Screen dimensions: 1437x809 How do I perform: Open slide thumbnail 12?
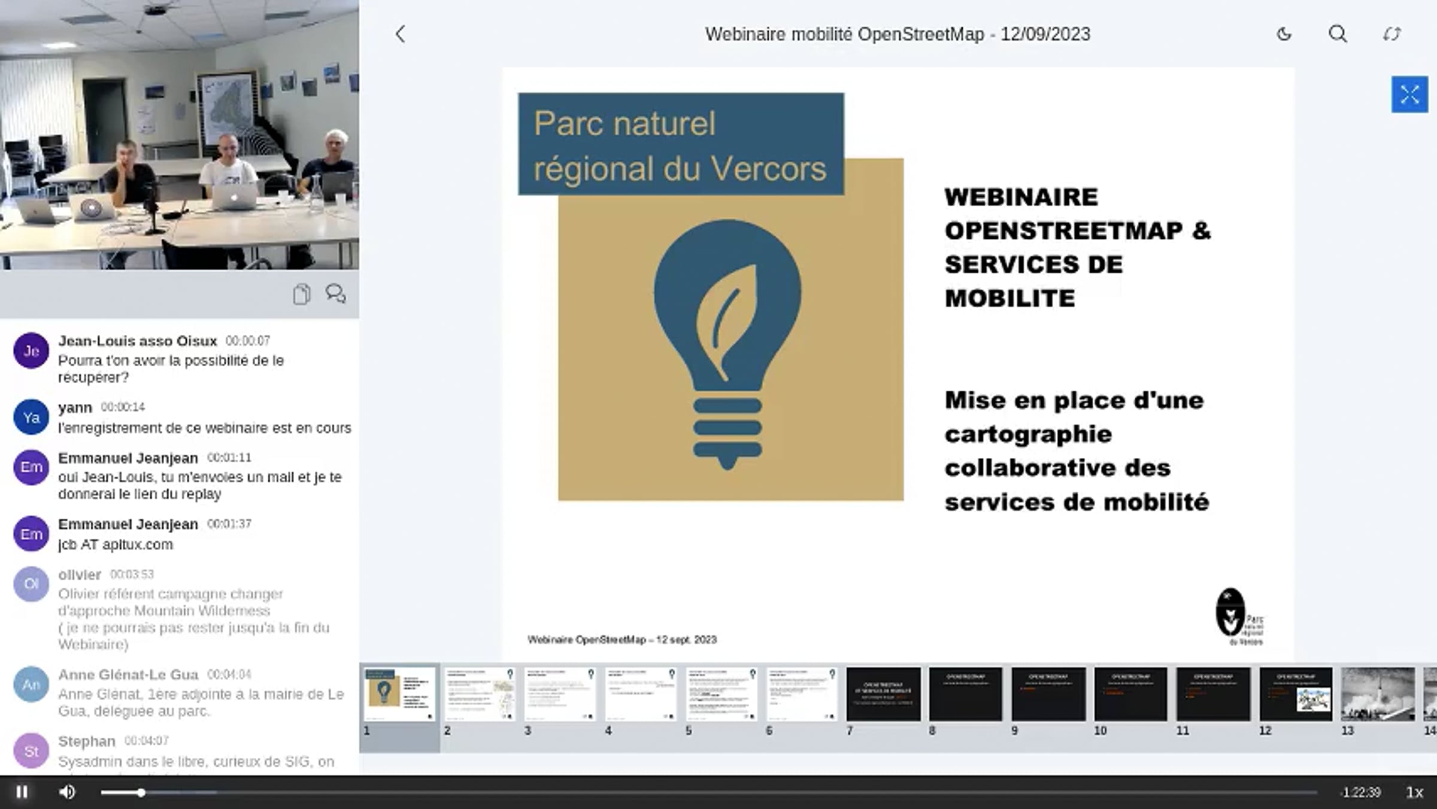[1296, 694]
